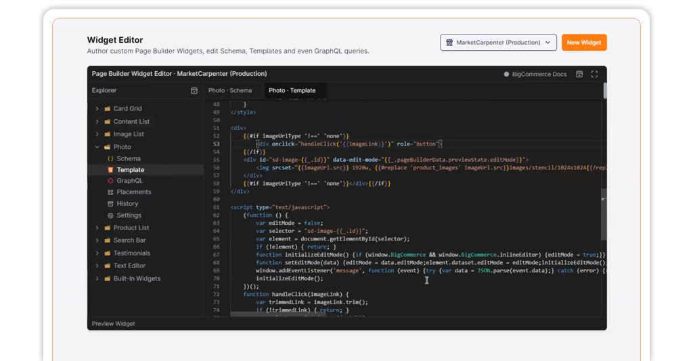Click the Explorer panel title

104,90
